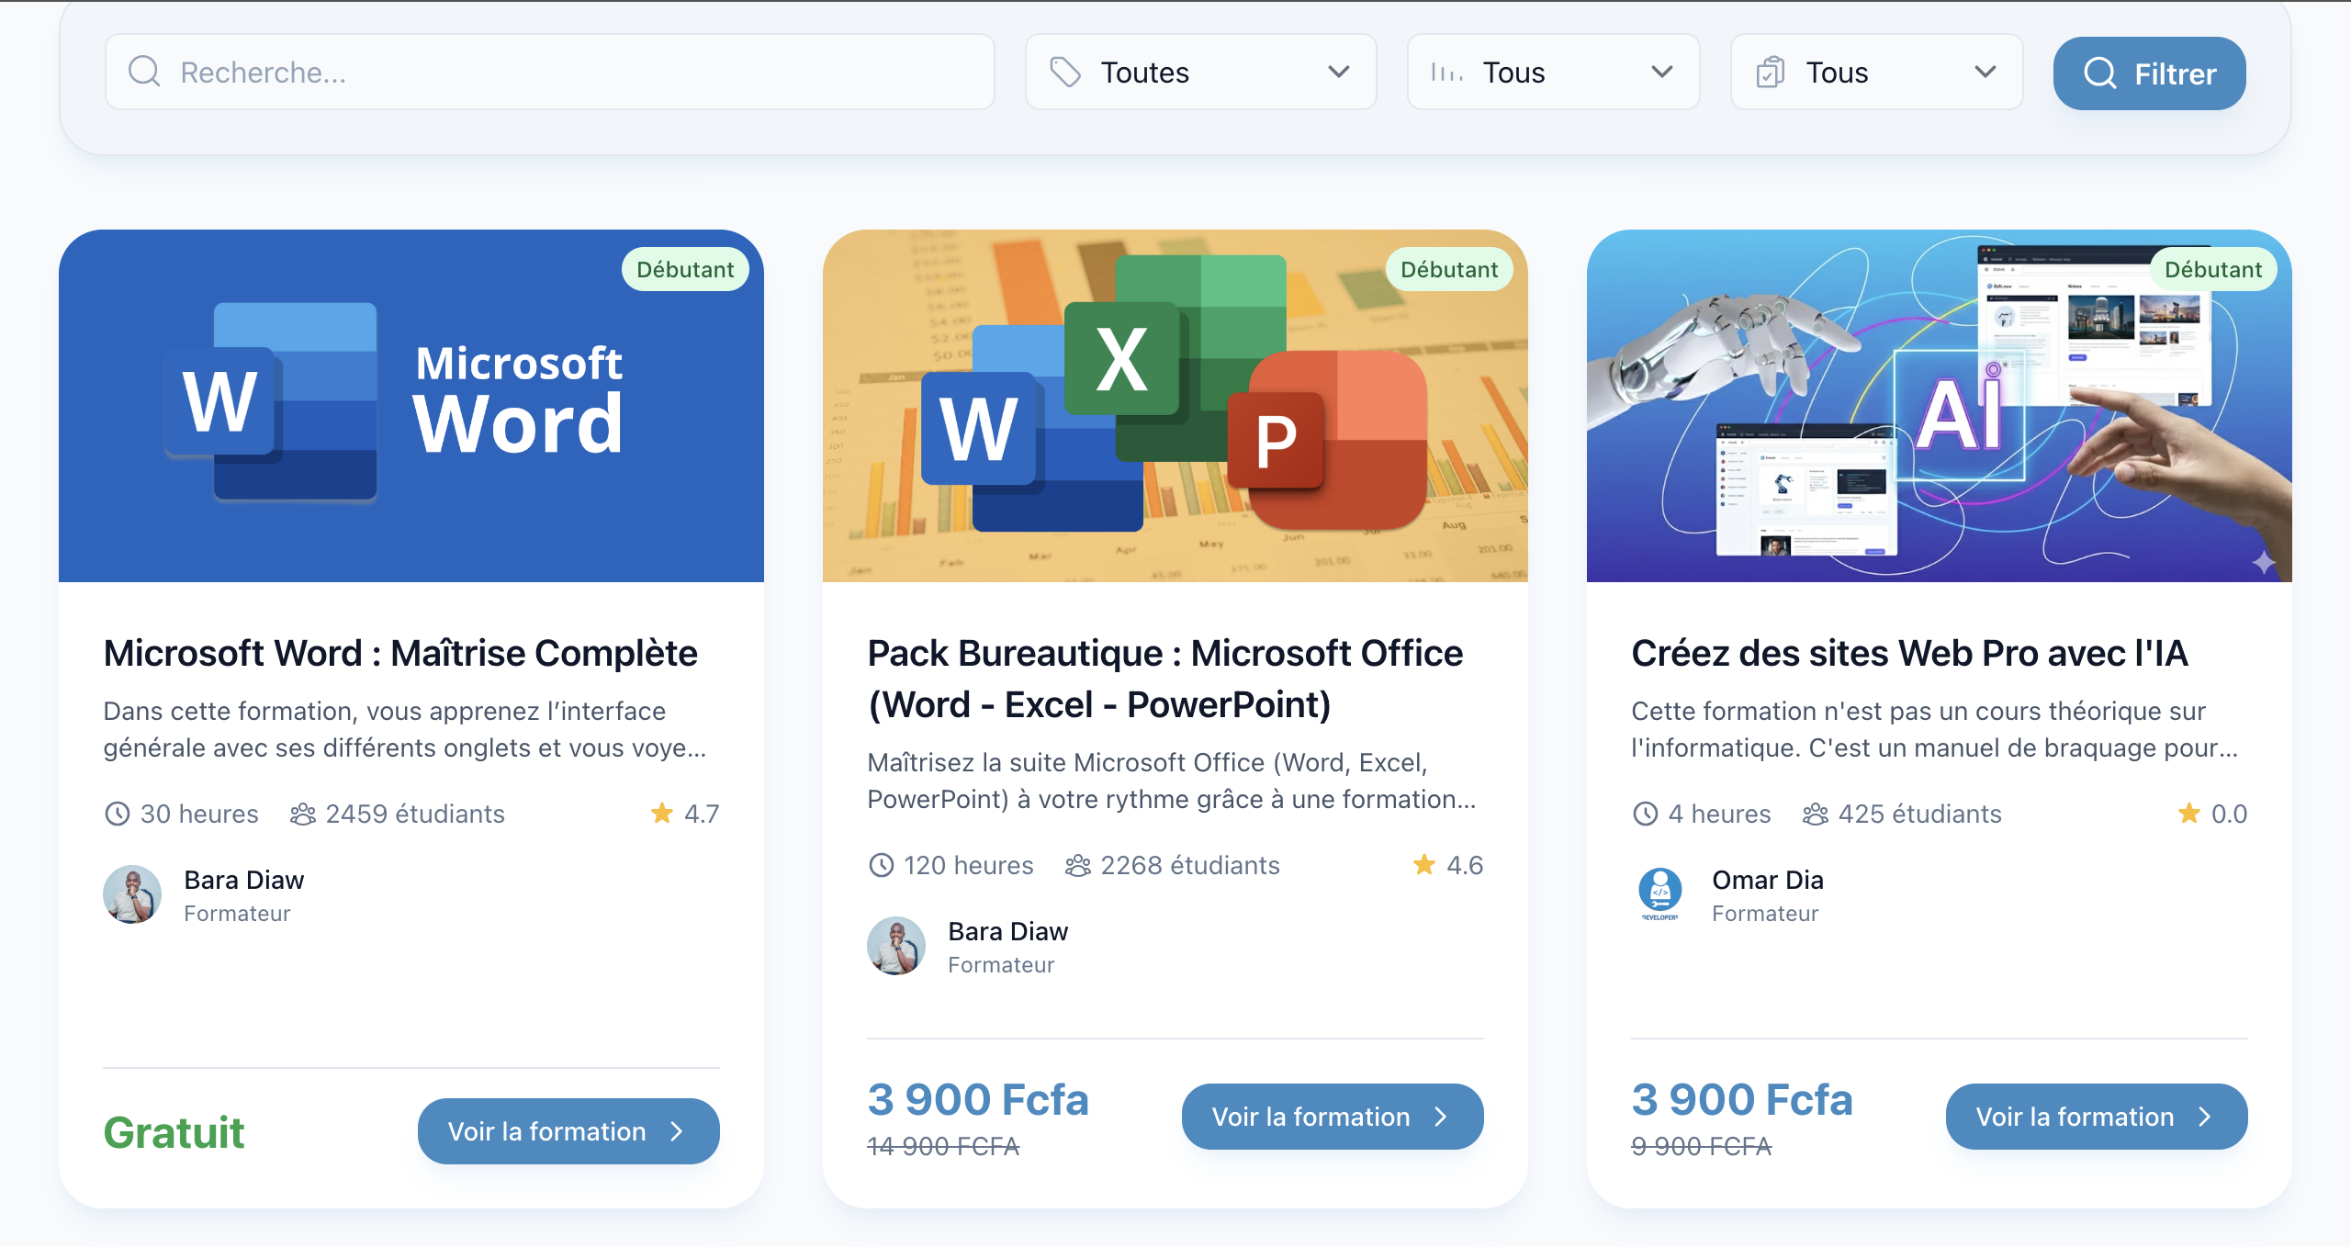This screenshot has width=2351, height=1247.
Task: Click the star icon next to 0.0 rating
Action: point(2189,813)
